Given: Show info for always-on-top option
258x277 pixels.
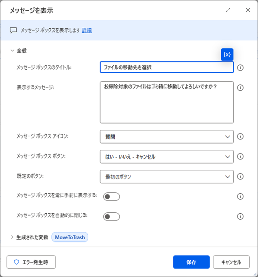Looking at the screenshot, I should tap(240, 196).
